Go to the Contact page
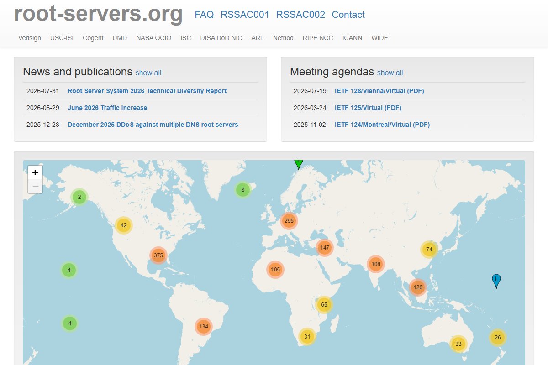 [x=348, y=15]
